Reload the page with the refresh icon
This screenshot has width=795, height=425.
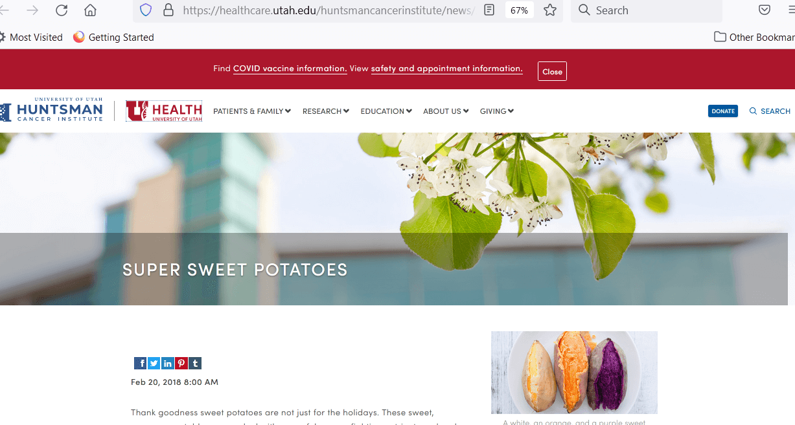[x=62, y=10]
